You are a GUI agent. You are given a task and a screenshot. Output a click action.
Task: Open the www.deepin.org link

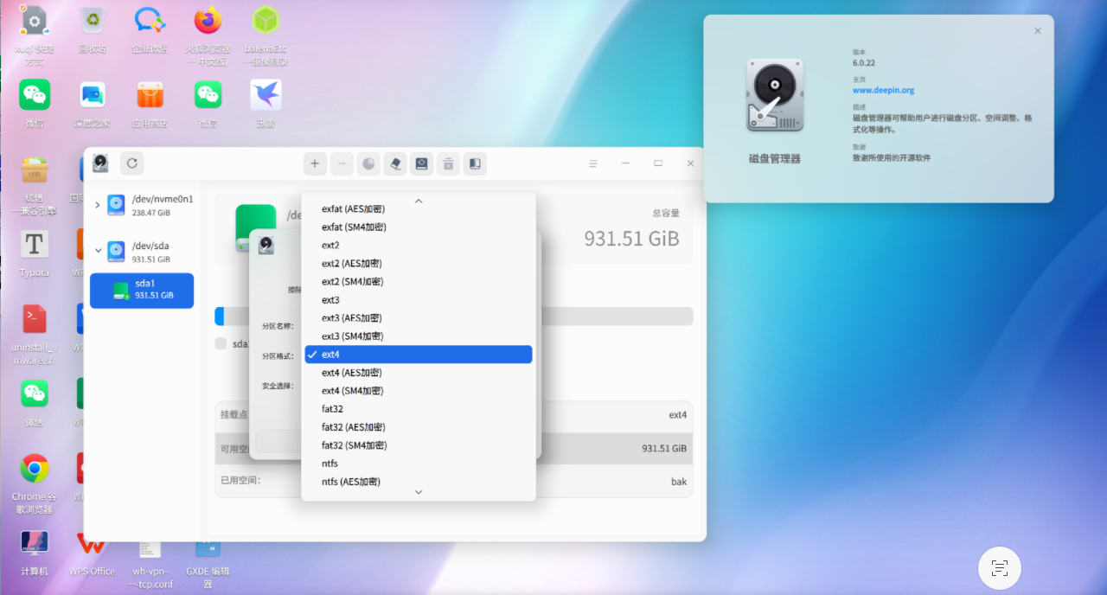point(883,90)
